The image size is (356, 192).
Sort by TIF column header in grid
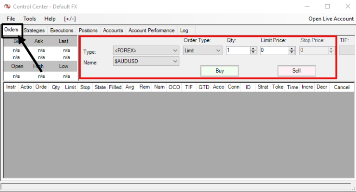(189, 87)
